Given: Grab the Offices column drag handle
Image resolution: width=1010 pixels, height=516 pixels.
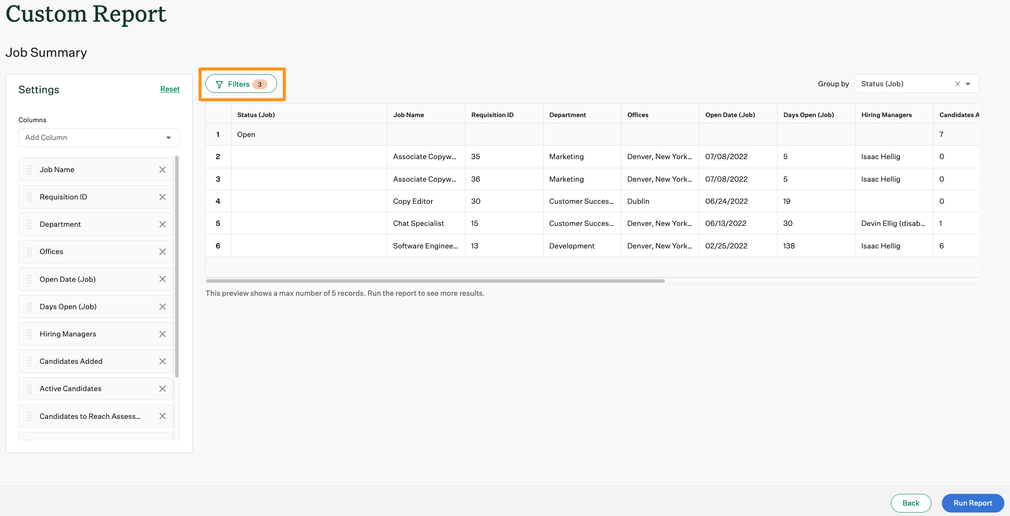Looking at the screenshot, I should 29,251.
